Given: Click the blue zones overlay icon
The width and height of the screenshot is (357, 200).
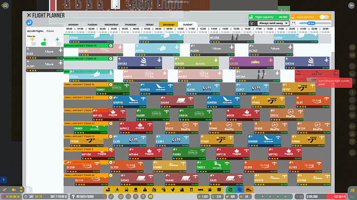Looking at the screenshot, I should pyautogui.click(x=240, y=190).
